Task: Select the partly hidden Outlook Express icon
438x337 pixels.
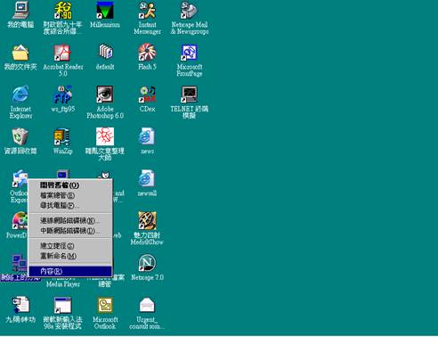Action: click(x=19, y=179)
